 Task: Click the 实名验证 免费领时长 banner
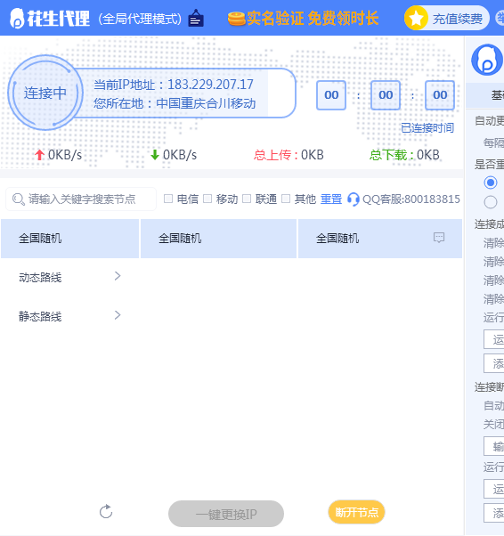coord(304,19)
